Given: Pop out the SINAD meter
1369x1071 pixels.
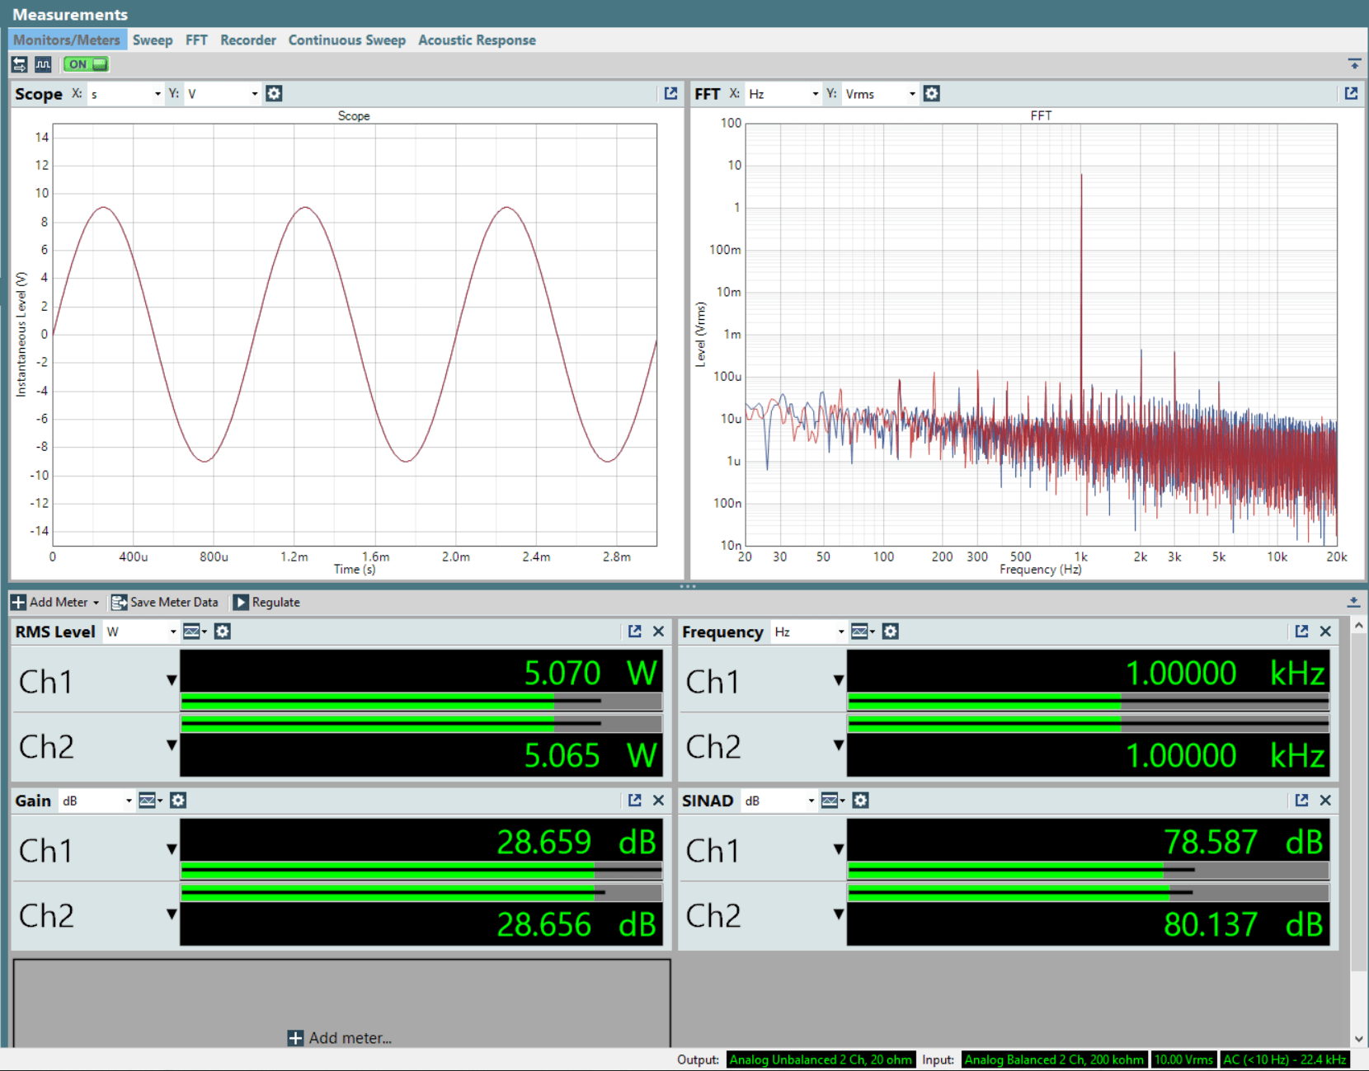Looking at the screenshot, I should 1301,801.
